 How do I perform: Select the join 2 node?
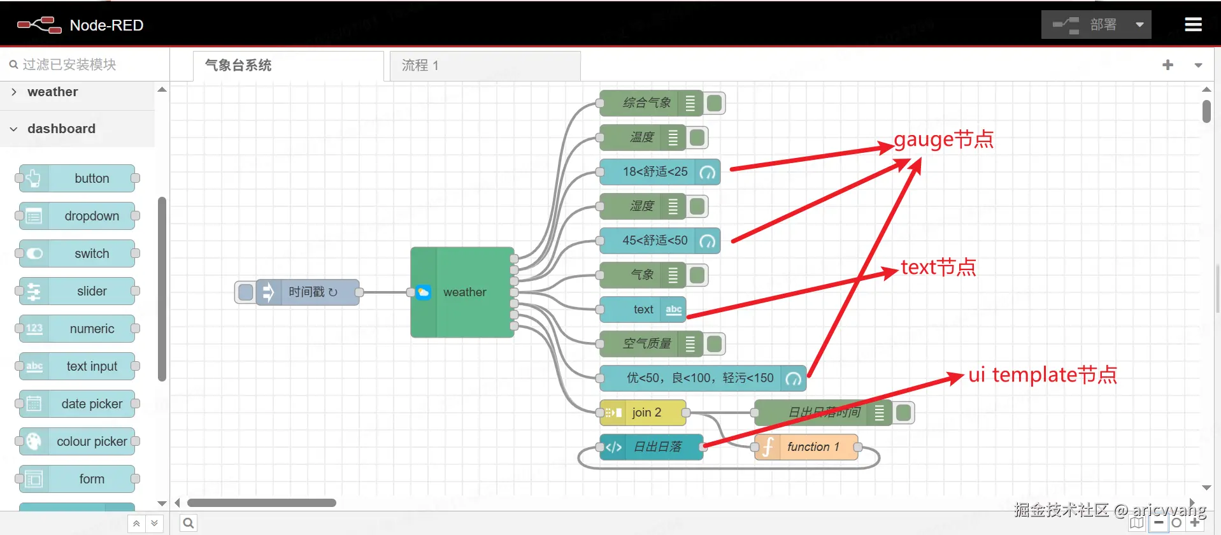click(643, 413)
